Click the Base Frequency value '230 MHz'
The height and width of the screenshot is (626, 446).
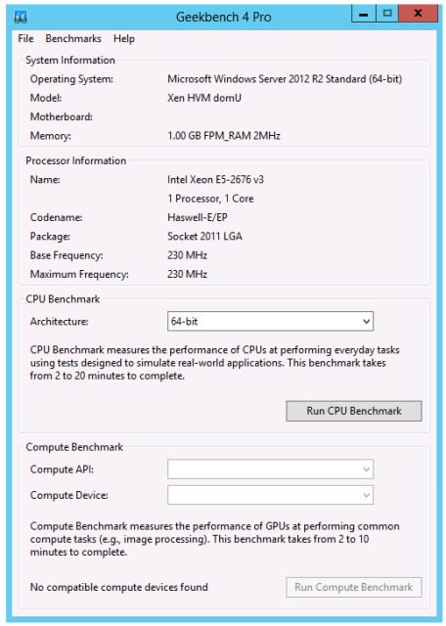pos(187,255)
